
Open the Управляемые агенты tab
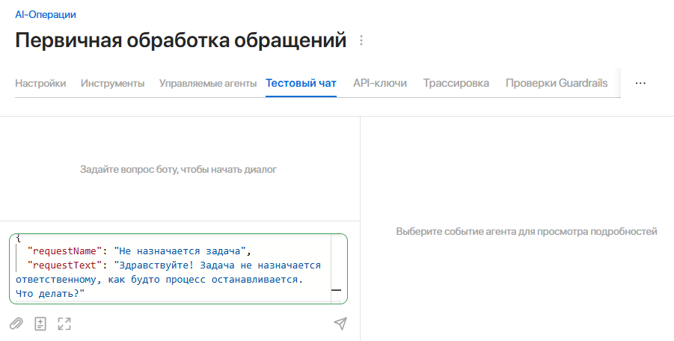[208, 83]
